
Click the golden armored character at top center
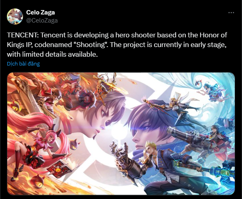pos(105,85)
